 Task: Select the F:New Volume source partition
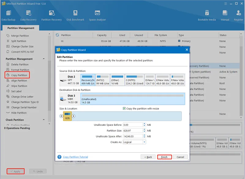pos(177,80)
